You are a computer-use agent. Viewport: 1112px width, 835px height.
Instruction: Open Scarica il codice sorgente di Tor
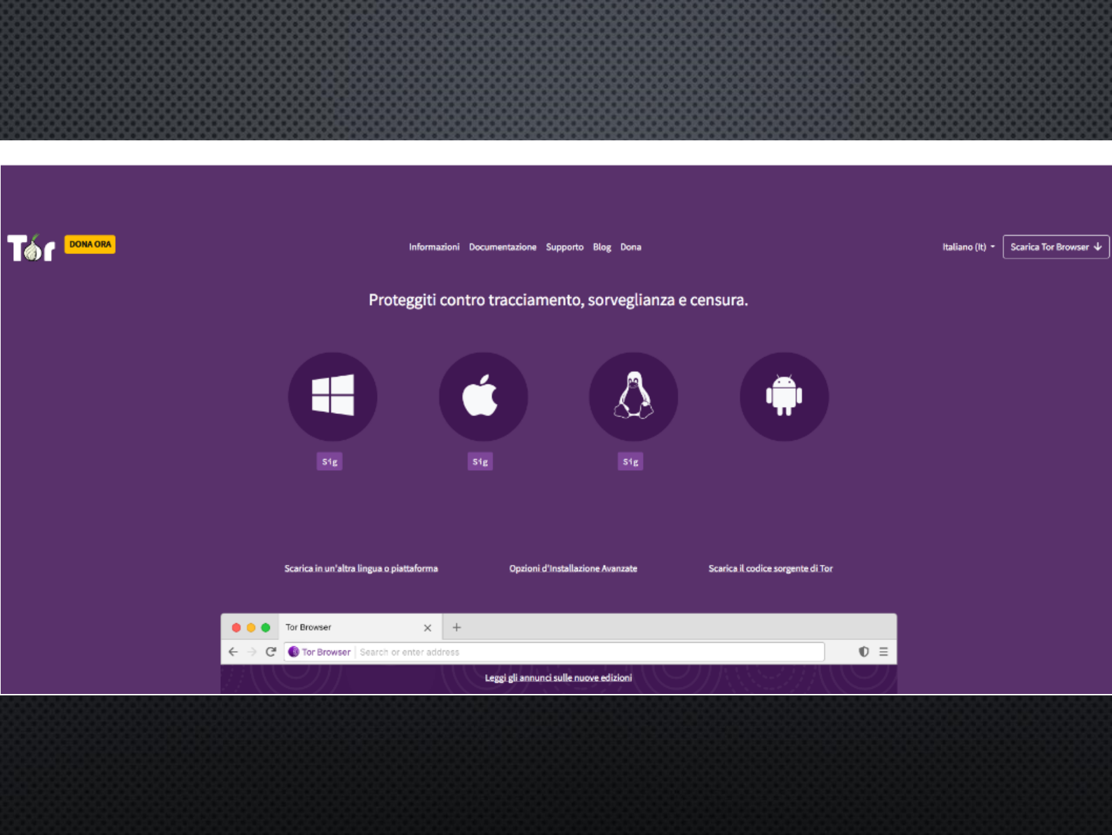click(x=771, y=568)
